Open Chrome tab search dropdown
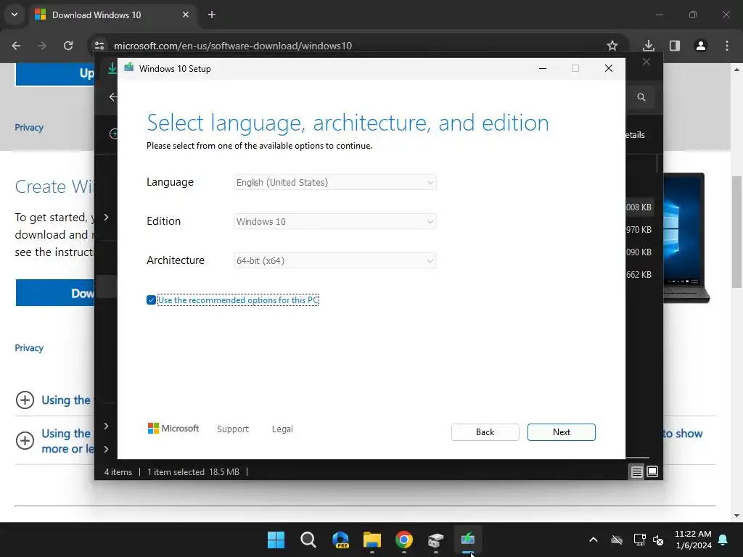Viewport: 743px width, 557px height. (15, 15)
